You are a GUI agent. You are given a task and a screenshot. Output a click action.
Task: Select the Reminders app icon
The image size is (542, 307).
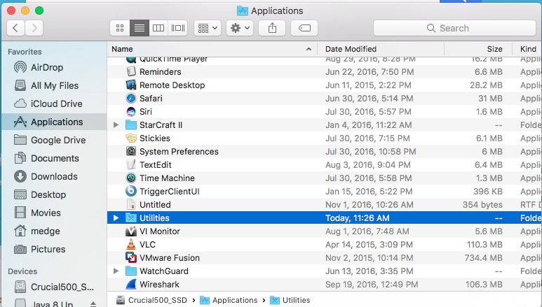(x=131, y=72)
